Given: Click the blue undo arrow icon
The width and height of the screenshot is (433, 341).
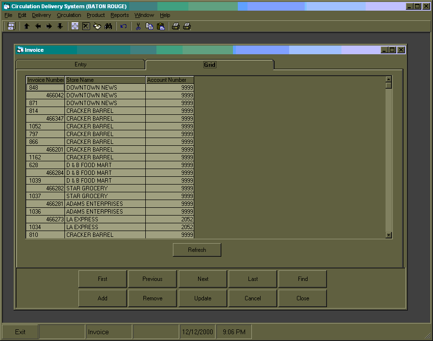Looking at the screenshot, I should 123,26.
